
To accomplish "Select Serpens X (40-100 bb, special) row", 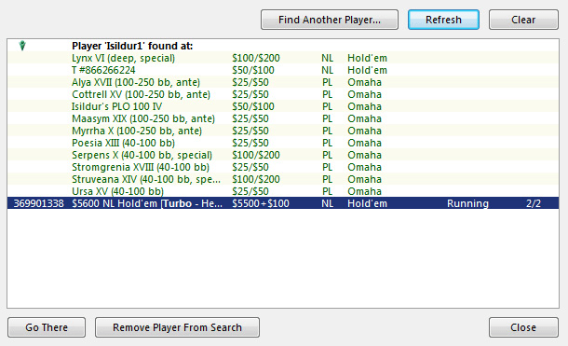I will pyautogui.click(x=283, y=155).
